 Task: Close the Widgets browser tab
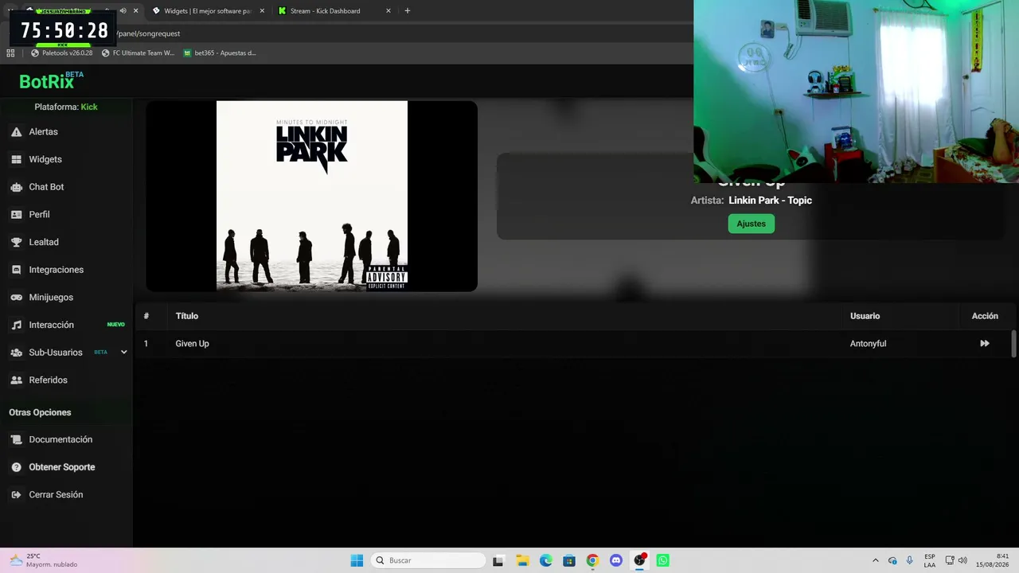262,11
